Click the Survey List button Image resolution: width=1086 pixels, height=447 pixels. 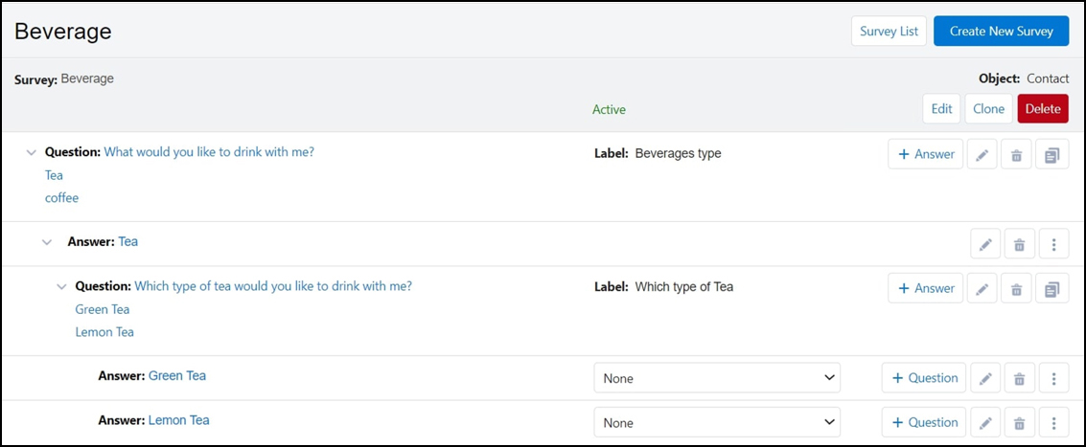coord(889,31)
